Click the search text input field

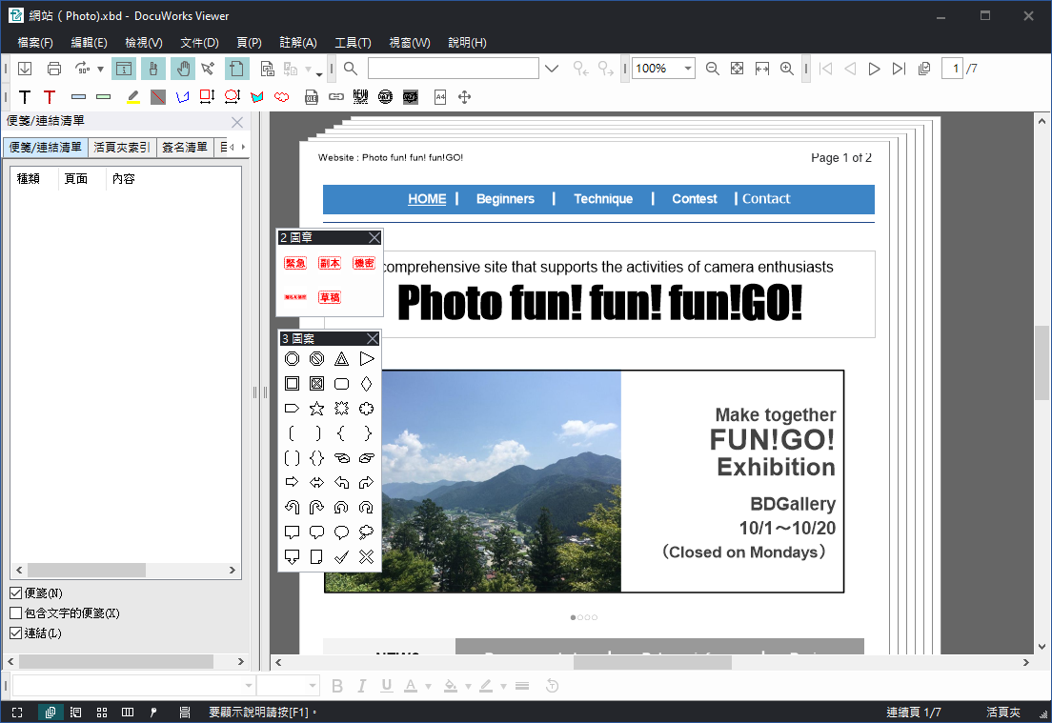tap(454, 69)
